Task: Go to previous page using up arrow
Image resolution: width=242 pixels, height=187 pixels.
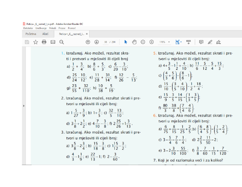Action: coord(88,42)
